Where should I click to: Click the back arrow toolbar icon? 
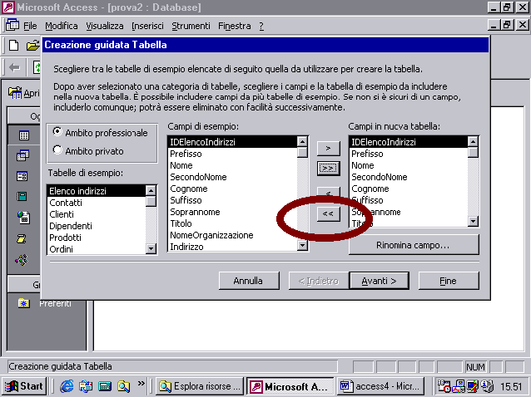14,67
